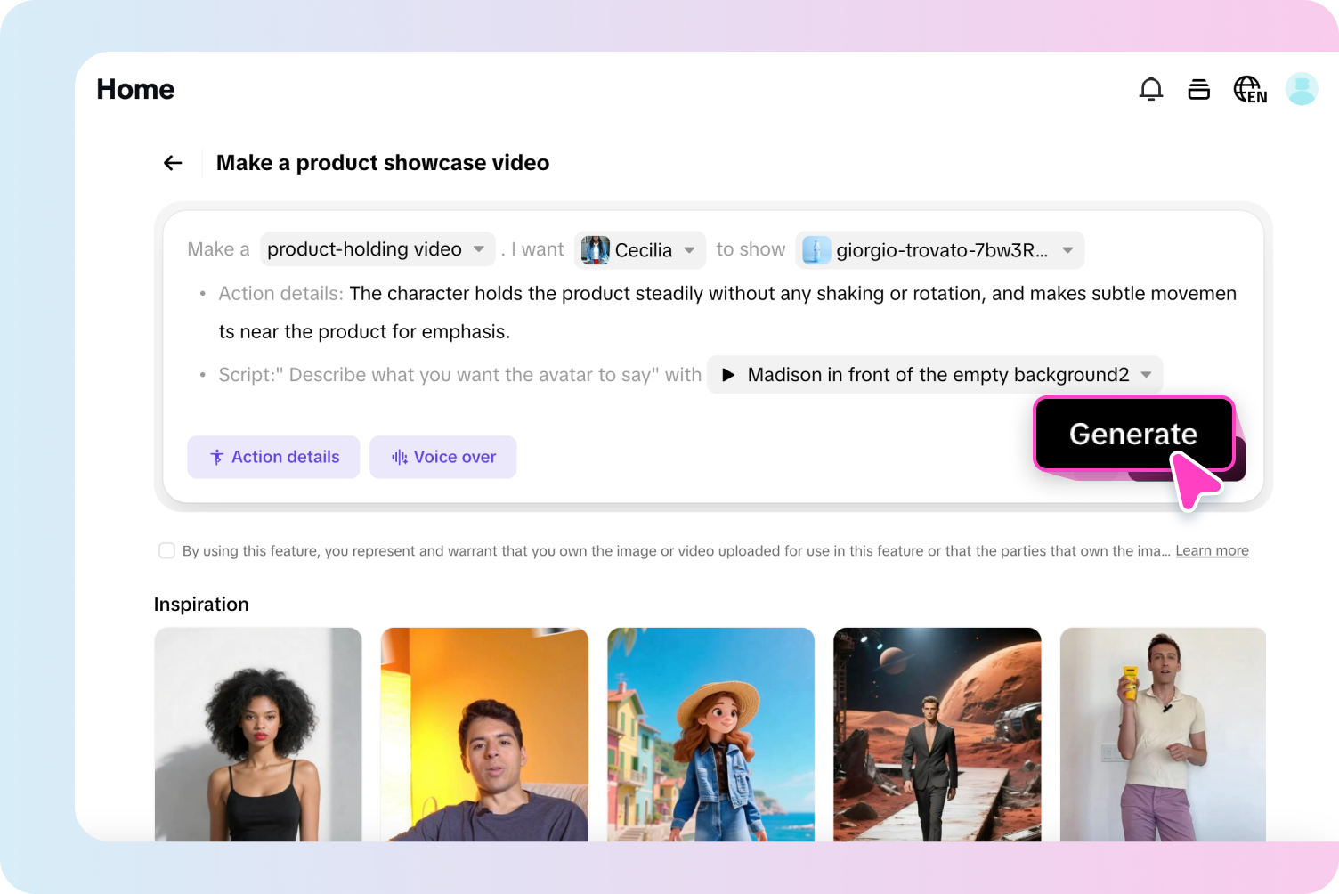Image resolution: width=1339 pixels, height=894 pixels.
Task: Click the Cecilia avatar thumbnail image
Action: [x=596, y=249]
